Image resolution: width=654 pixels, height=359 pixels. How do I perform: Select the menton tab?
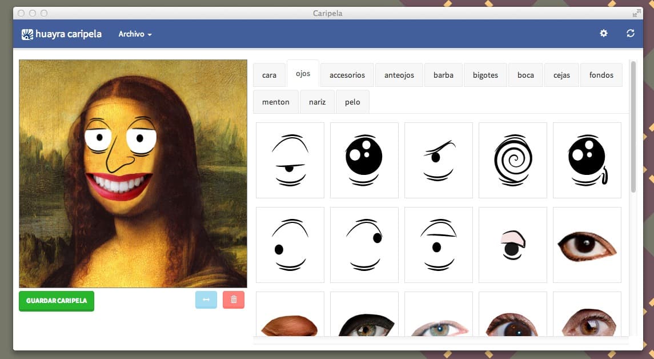click(x=276, y=102)
